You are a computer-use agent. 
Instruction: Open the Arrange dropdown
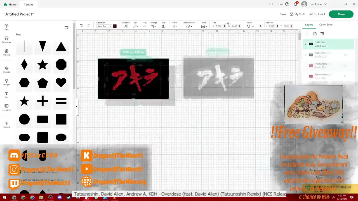pyautogui.click(x=154, y=26)
